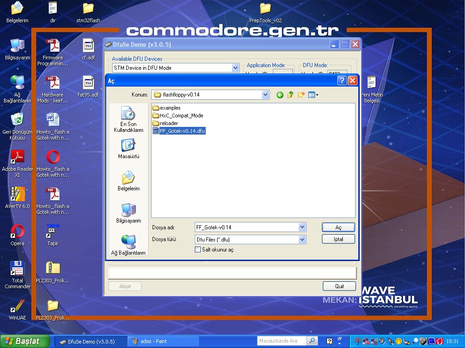The image size is (465, 348).
Task: Open Belgelerim from the places bar
Action: point(128,181)
